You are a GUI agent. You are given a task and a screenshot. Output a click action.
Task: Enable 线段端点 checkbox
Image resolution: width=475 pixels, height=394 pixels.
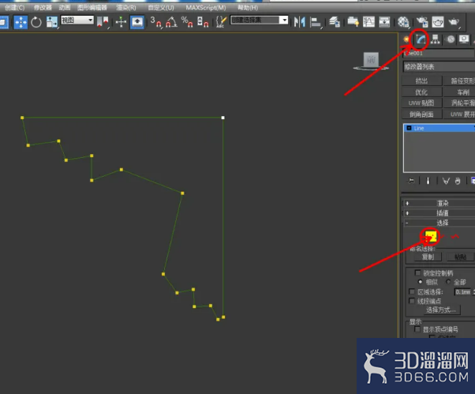pos(412,301)
